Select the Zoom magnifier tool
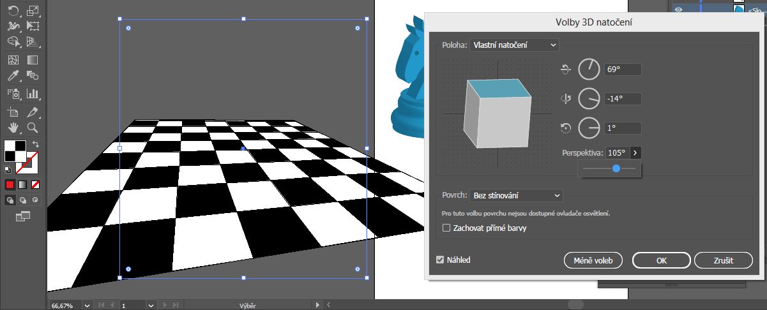This screenshot has height=310, width=767. pos(33,127)
